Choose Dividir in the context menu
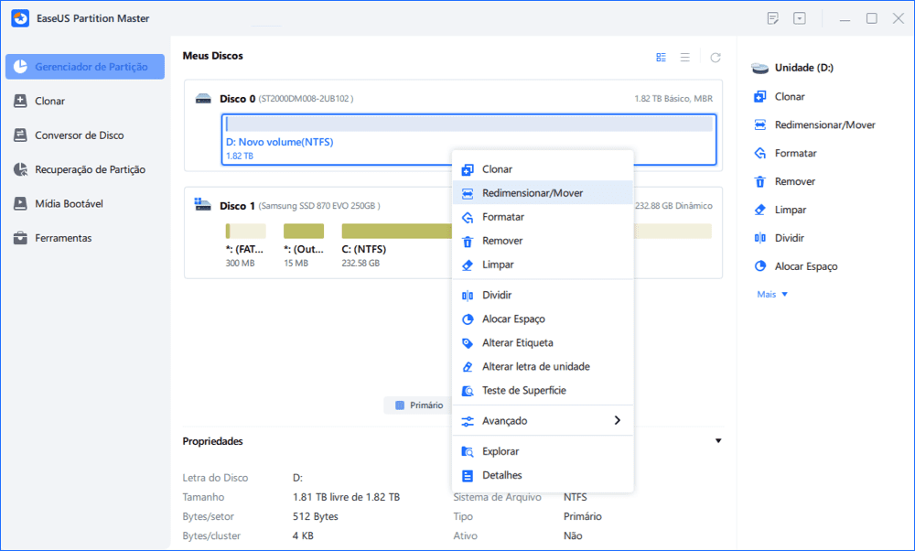915x551 pixels. (x=543, y=296)
